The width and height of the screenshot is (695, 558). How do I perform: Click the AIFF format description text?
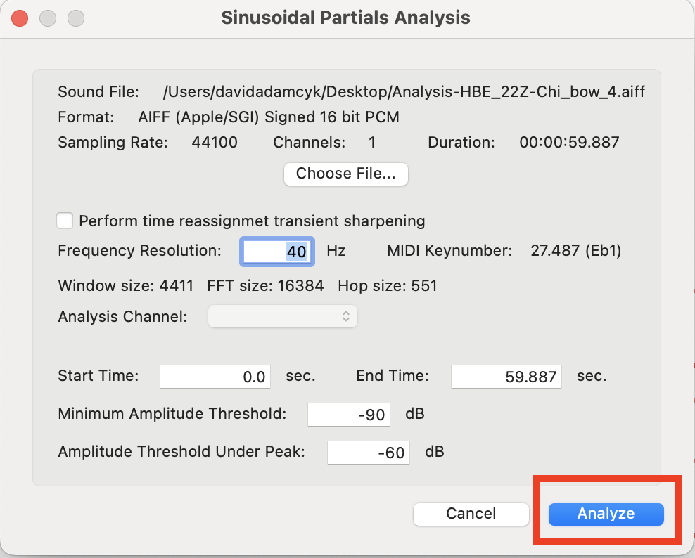[x=269, y=117]
